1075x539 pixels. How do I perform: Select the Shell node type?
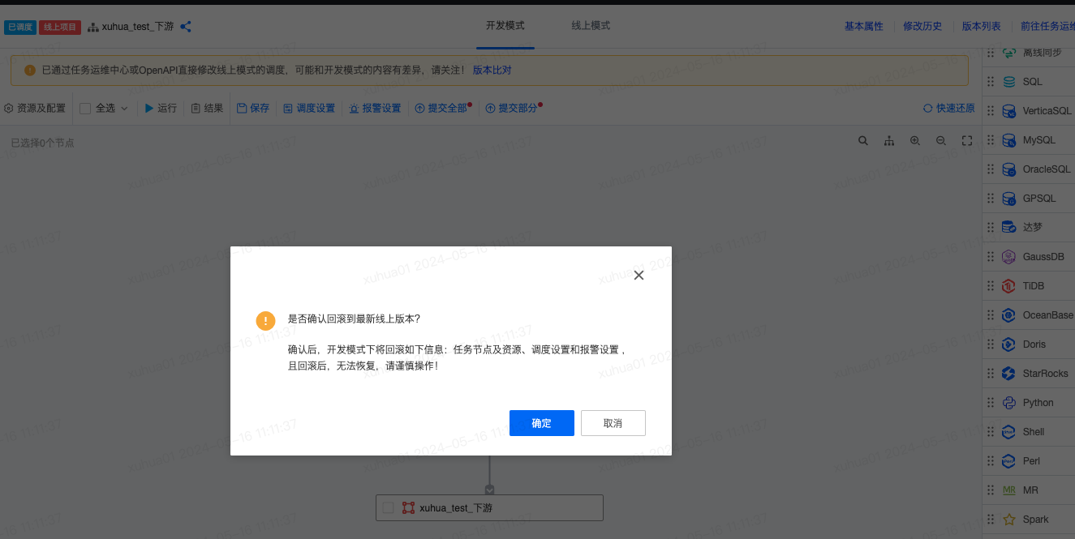[x=1029, y=432]
